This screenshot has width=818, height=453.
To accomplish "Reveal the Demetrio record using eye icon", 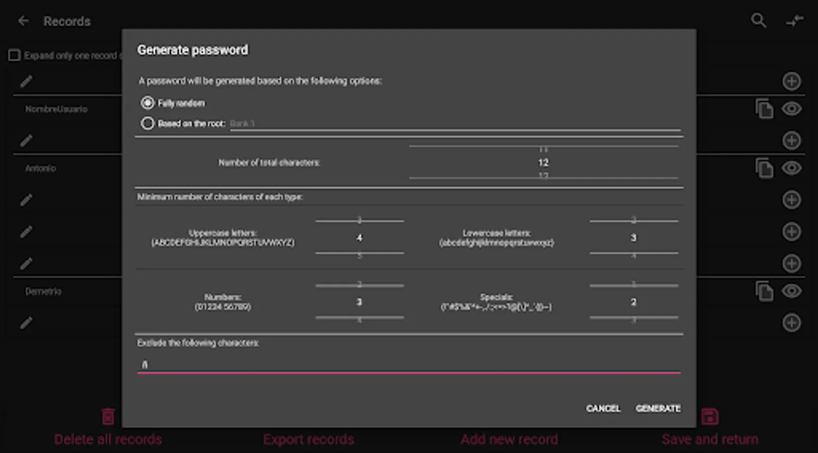I will (x=791, y=291).
